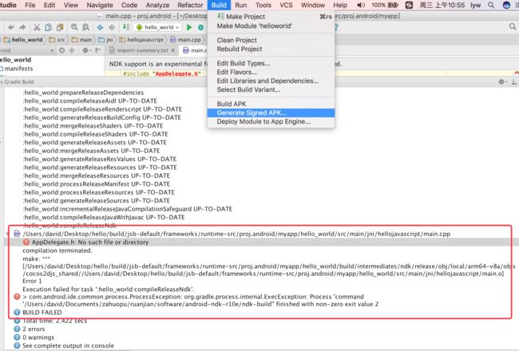The width and height of the screenshot is (519, 351).
Task: Open the Tools menu
Action: coord(263,5)
